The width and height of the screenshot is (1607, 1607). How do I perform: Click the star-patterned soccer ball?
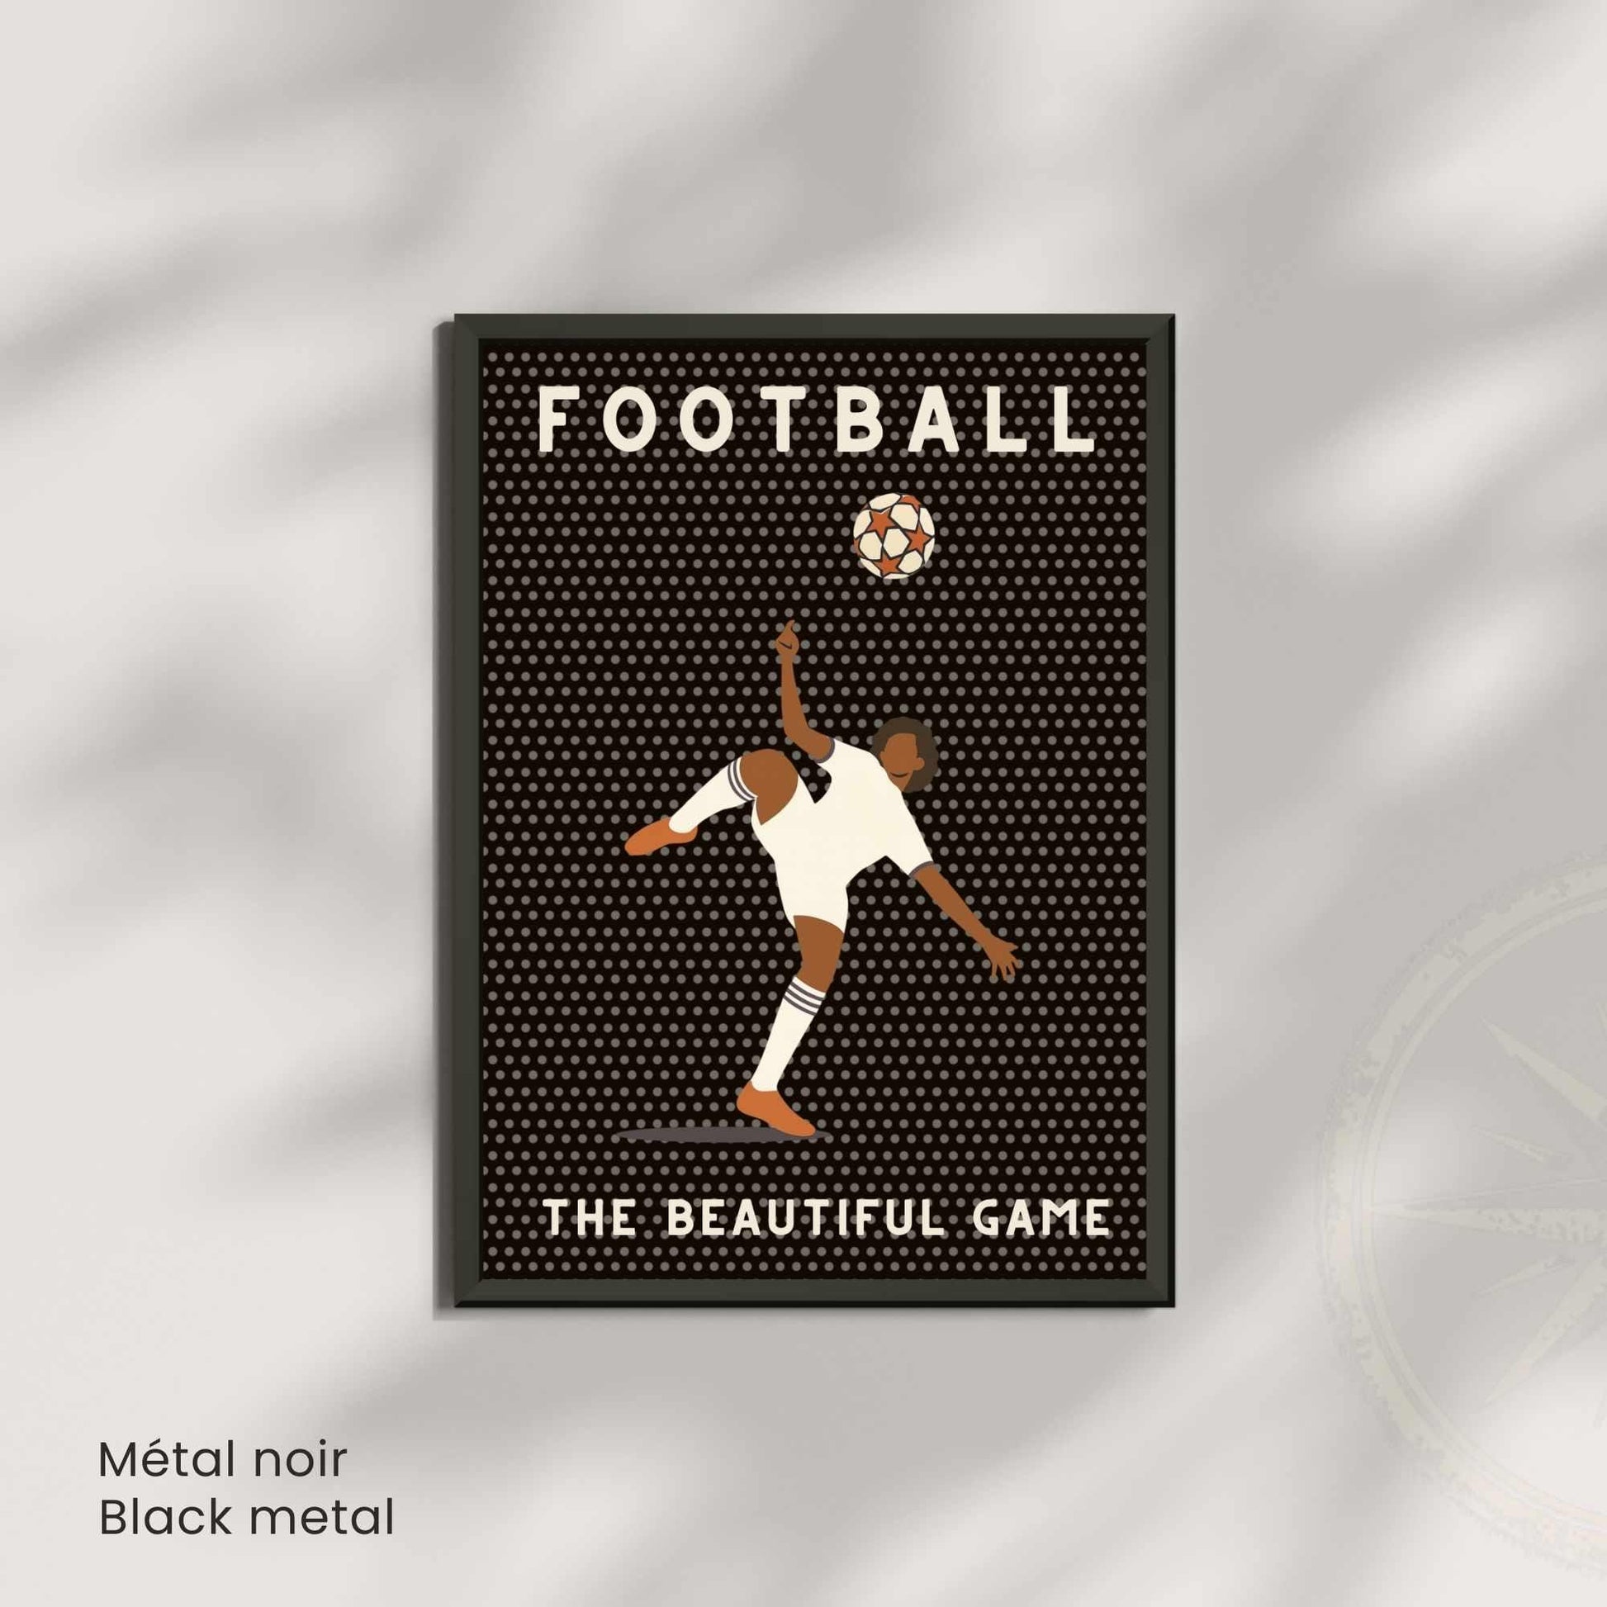tap(894, 537)
